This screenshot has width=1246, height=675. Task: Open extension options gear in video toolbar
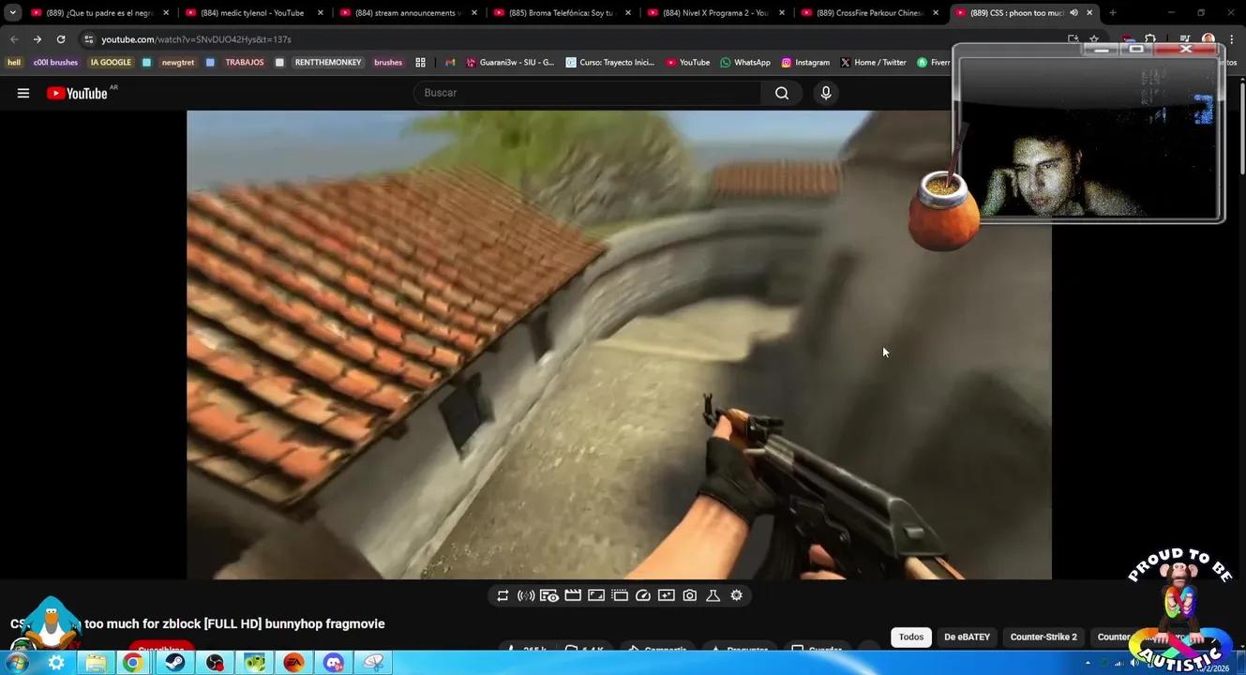(736, 595)
